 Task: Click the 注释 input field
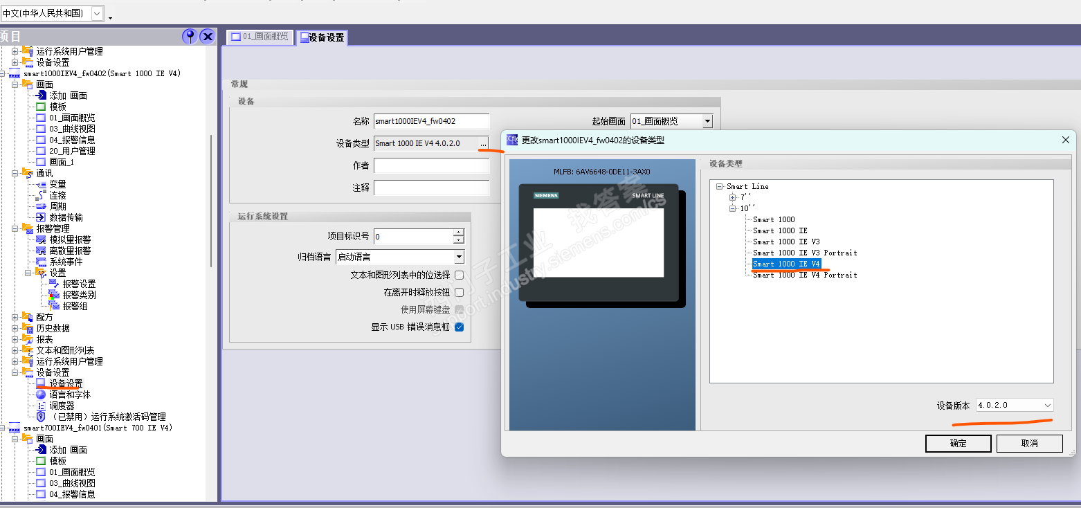(431, 188)
